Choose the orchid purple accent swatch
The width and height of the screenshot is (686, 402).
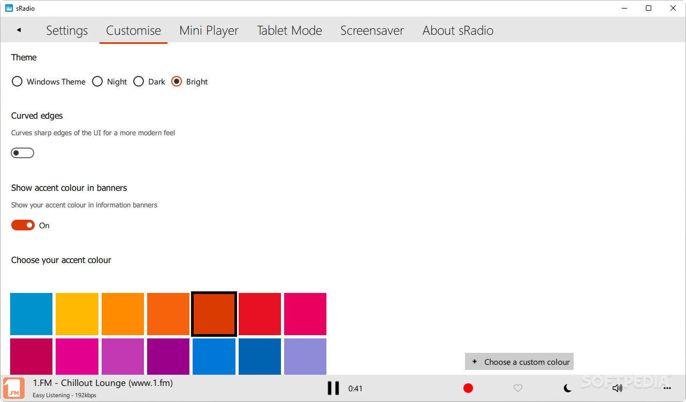tap(123, 357)
